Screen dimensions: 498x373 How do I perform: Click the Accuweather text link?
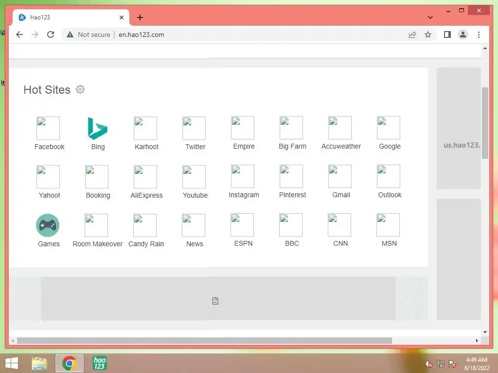341,146
